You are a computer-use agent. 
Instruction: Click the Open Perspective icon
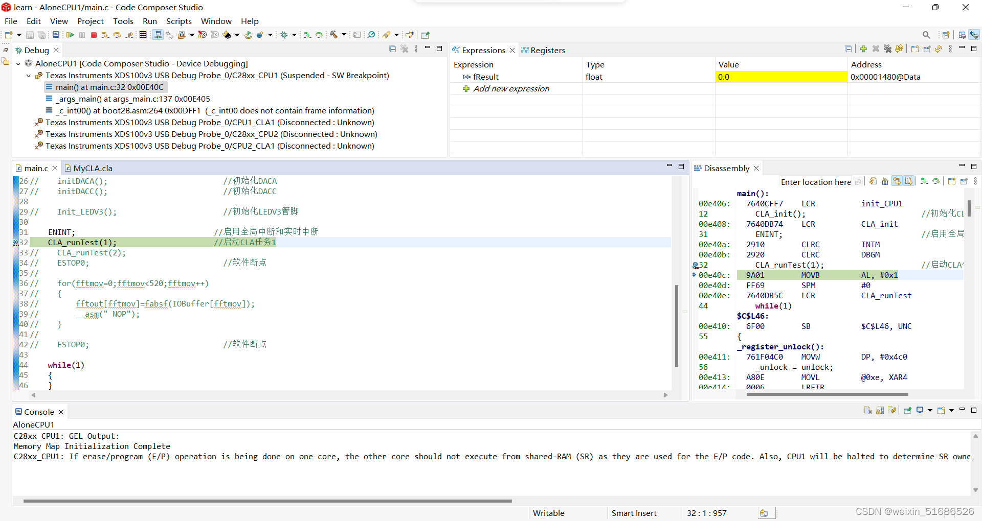[x=946, y=35]
